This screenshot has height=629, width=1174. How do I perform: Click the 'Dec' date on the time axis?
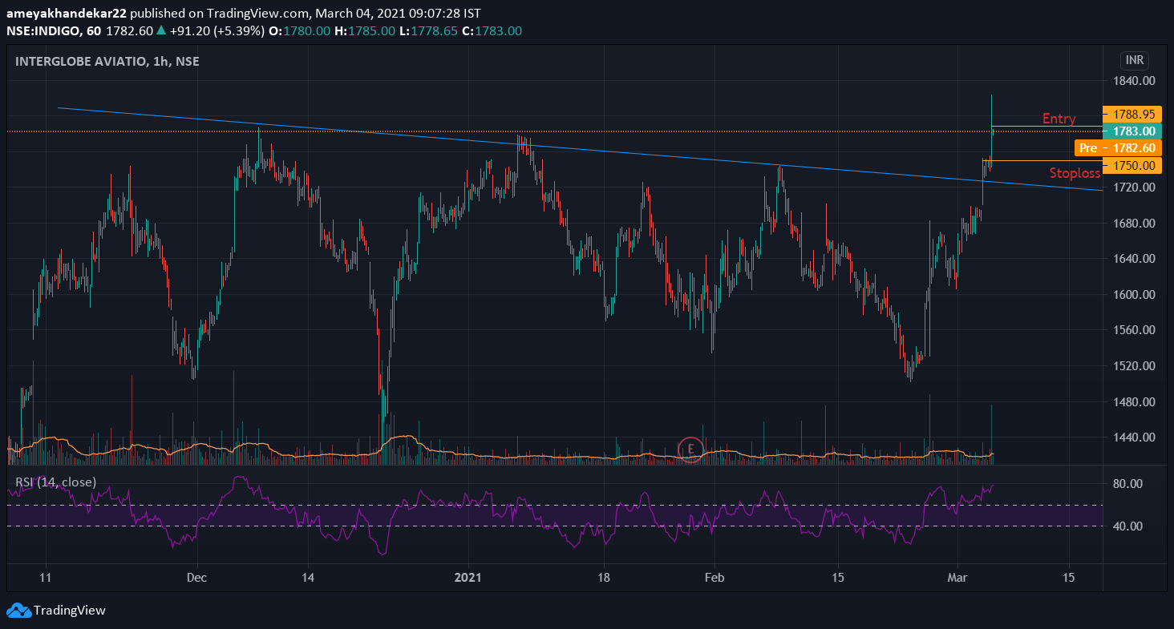point(196,578)
